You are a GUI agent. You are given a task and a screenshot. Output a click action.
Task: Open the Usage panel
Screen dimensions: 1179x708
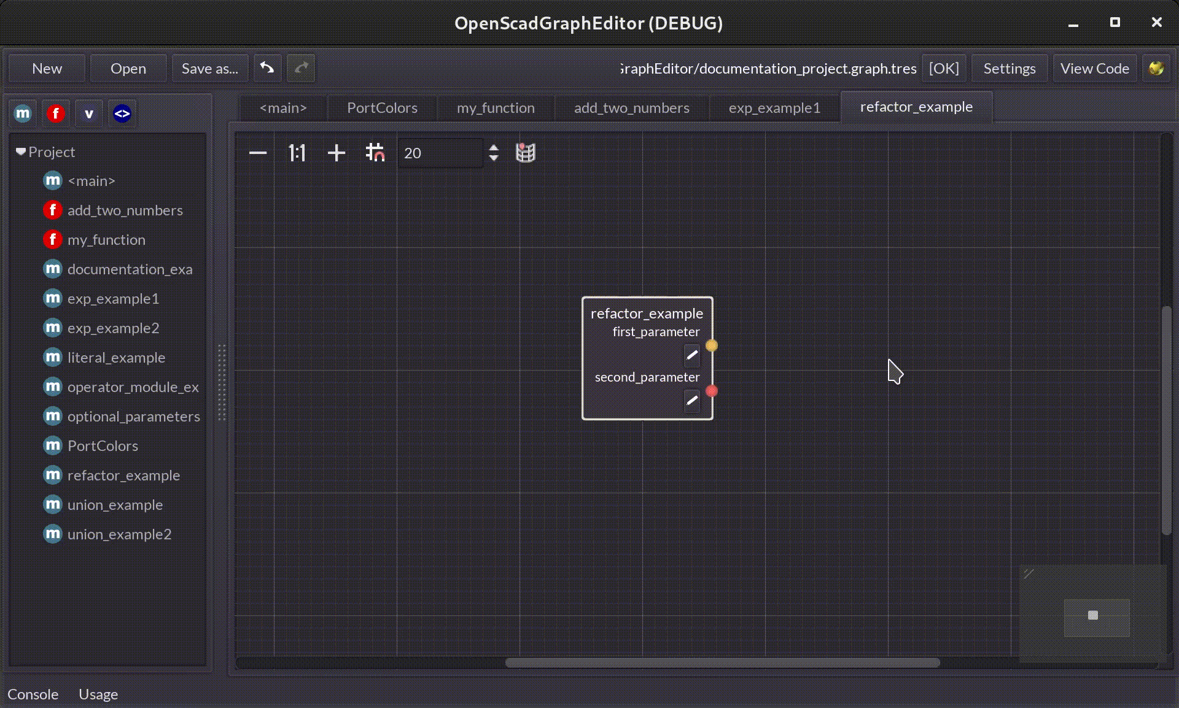click(98, 694)
